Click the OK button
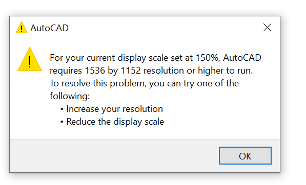The height and width of the screenshot is (185, 306). [245, 156]
